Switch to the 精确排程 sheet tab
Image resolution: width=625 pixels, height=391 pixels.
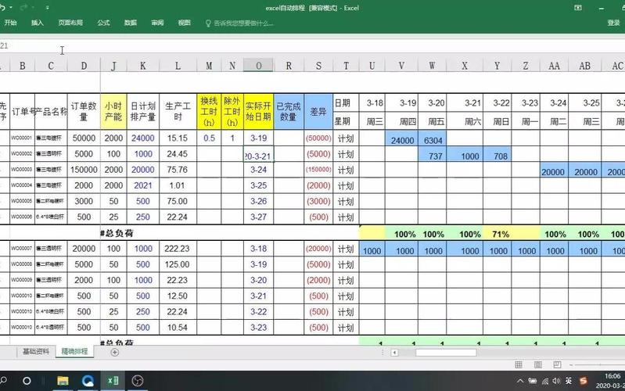click(x=74, y=351)
